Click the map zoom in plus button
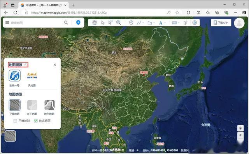Viewport: 249px width, 154px height. pyautogui.click(x=240, y=135)
